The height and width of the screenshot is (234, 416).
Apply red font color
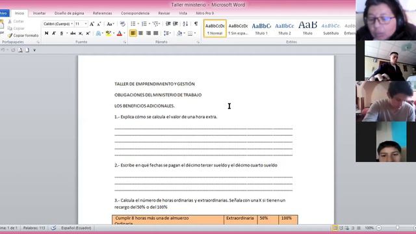120,33
